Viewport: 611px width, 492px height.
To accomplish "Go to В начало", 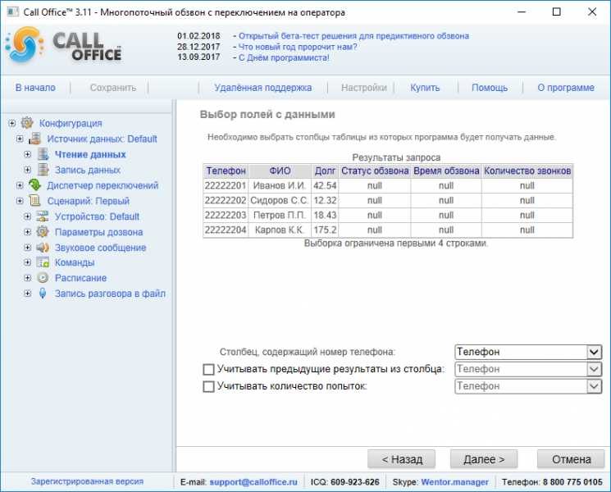I will tap(35, 88).
